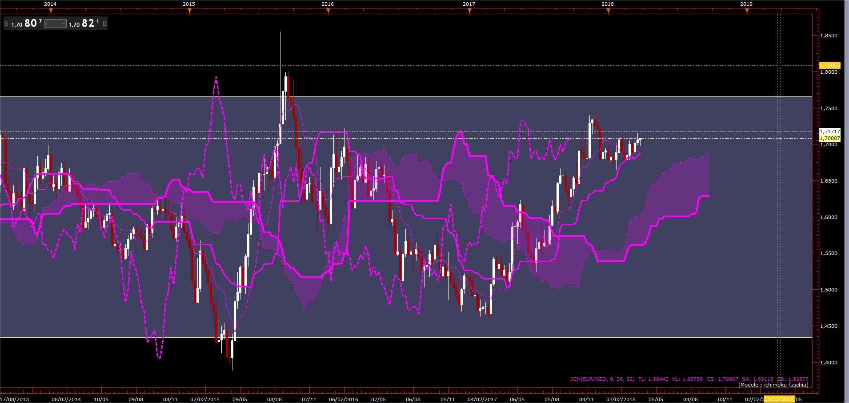Click the highlighted 23/03/2019 date label
Viewport: 849px width, 403px height.
(x=778, y=399)
